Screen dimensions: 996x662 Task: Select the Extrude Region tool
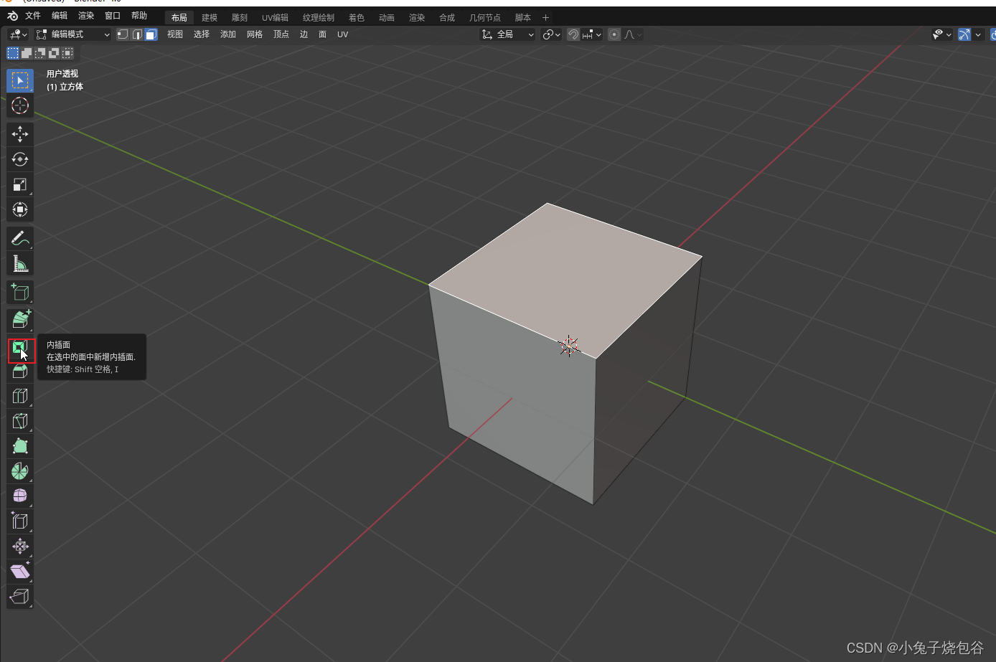point(20,320)
